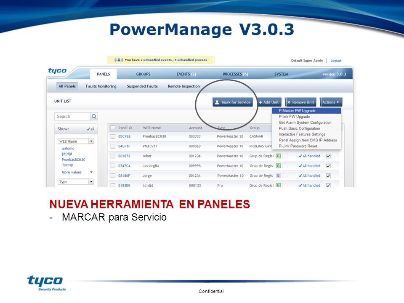Toggle the right-side checkbox in Javiergila row
Viewport: 404px width, 303px height.
coord(328,166)
